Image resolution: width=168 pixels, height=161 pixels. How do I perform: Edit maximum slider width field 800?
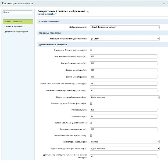[124, 56]
